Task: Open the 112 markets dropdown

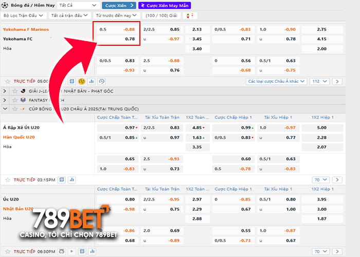Action: (x=319, y=81)
